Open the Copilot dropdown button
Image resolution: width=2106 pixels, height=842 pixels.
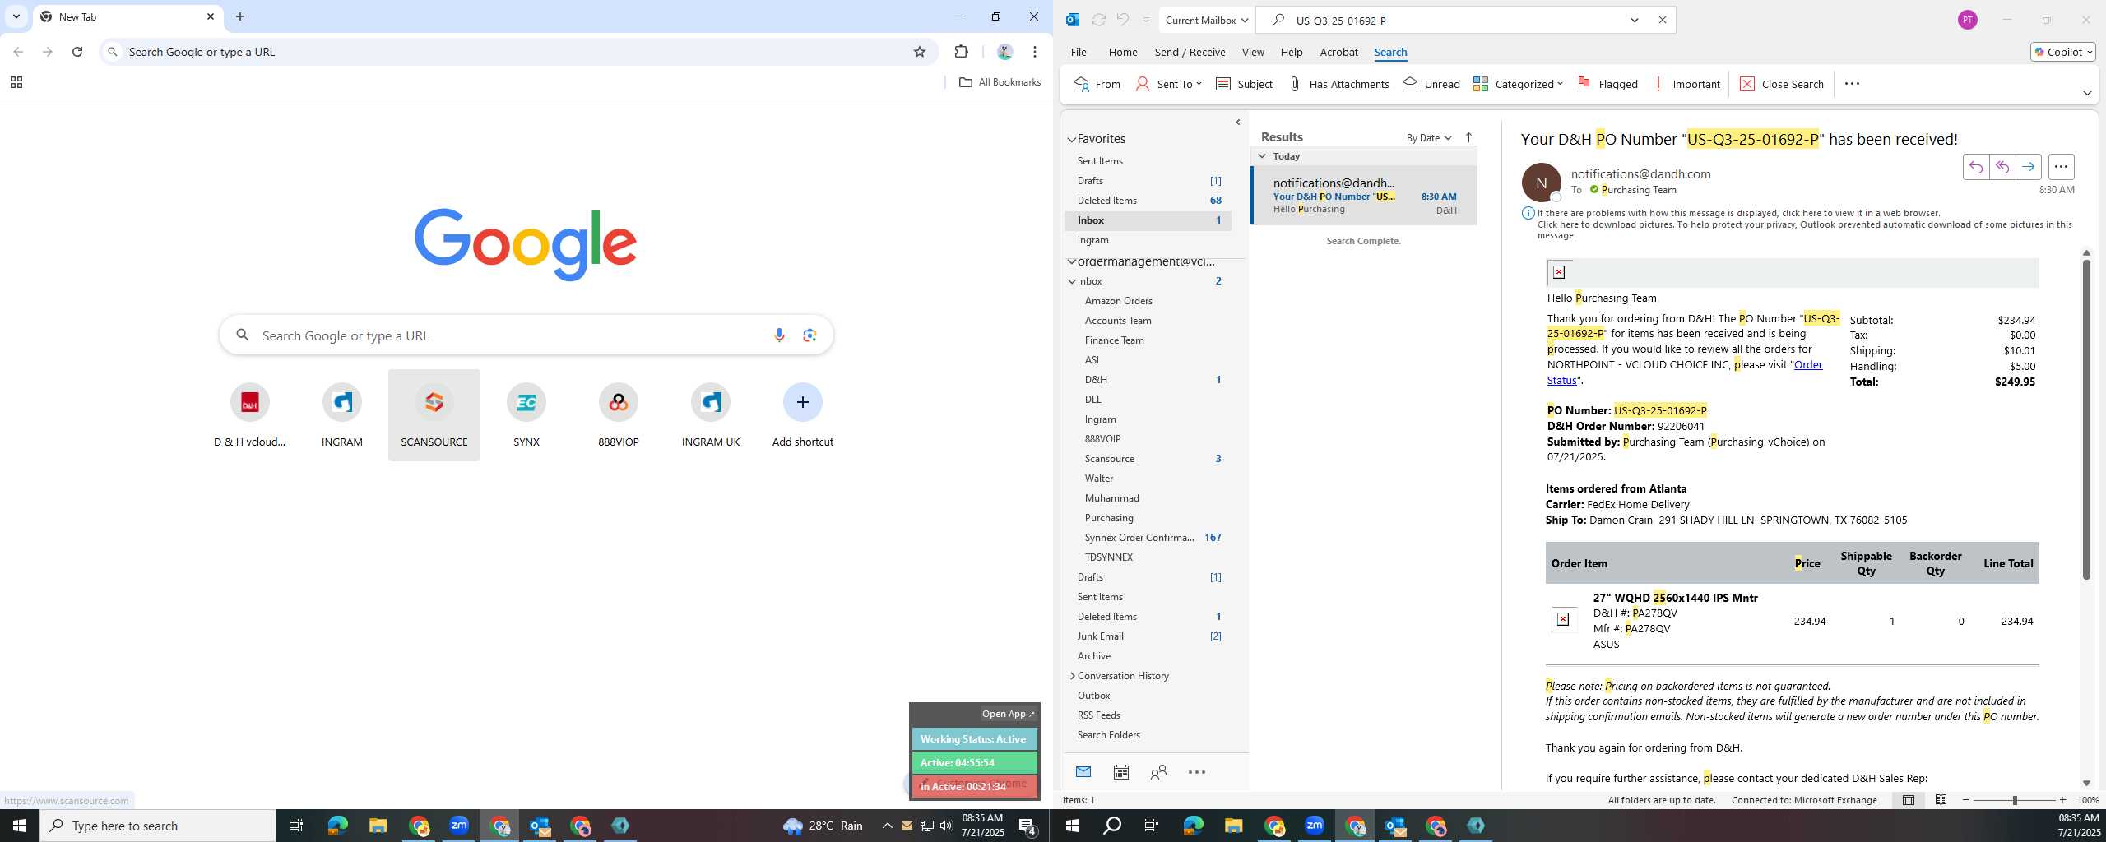tap(2062, 52)
